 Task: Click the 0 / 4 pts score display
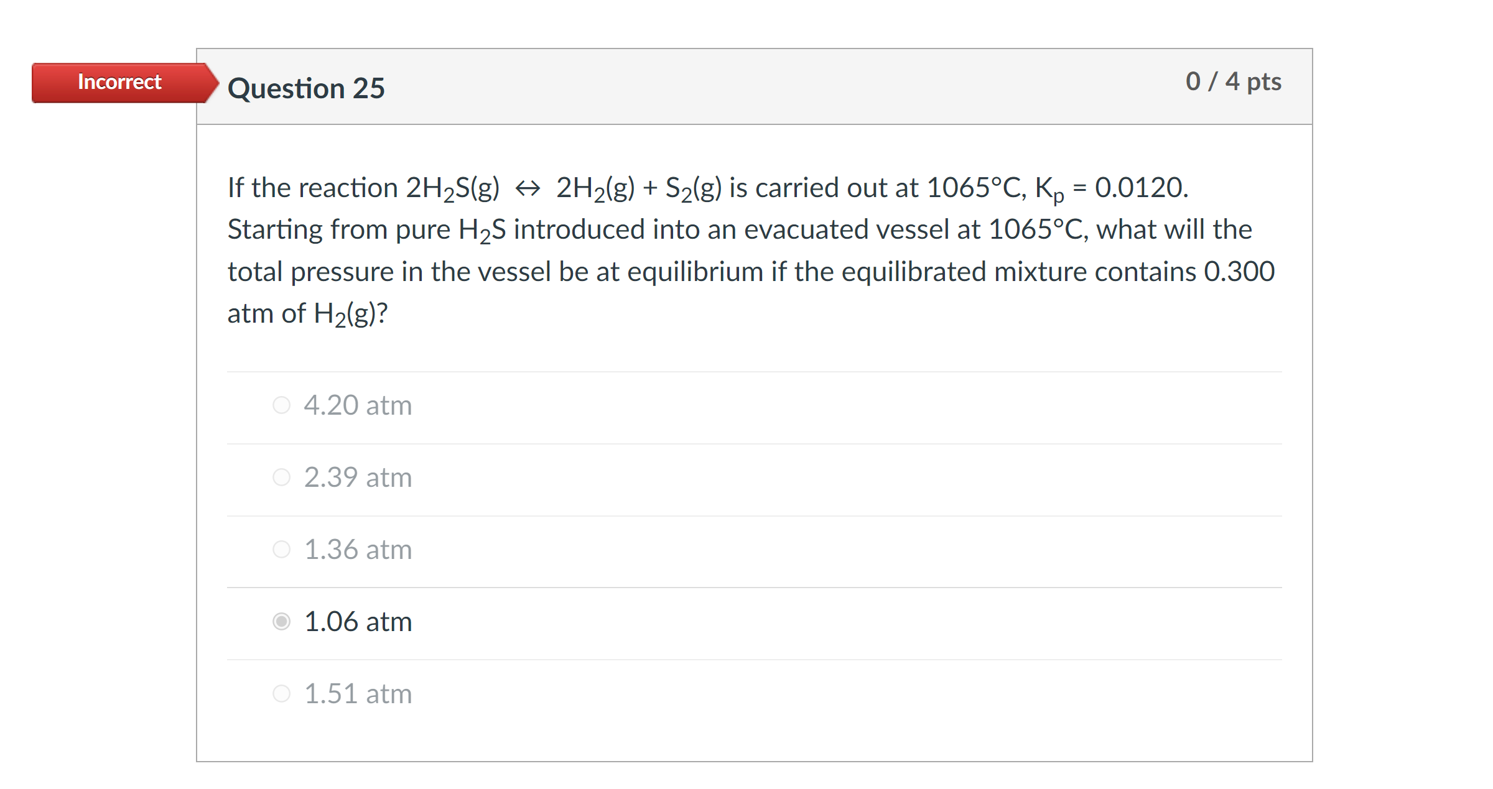(x=1233, y=81)
